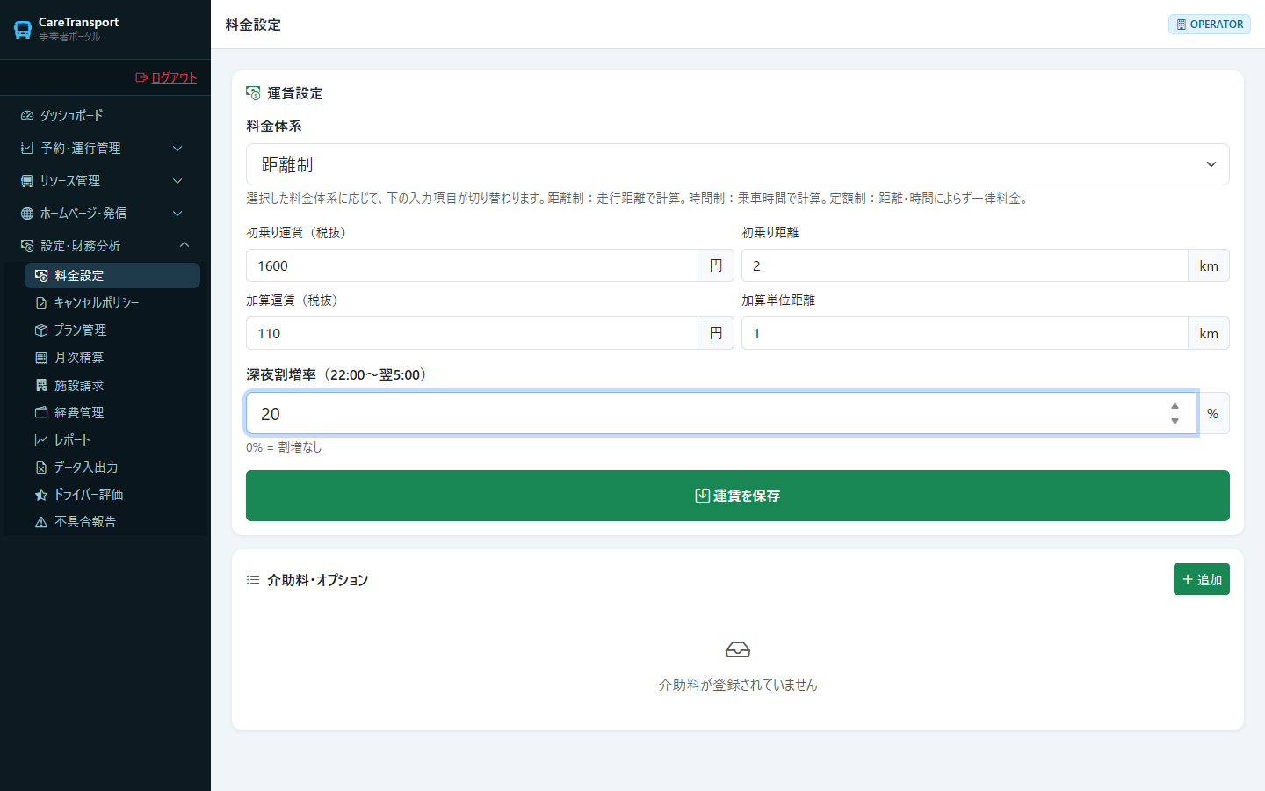Click the 初乗り運賃 input field

[x=472, y=265]
